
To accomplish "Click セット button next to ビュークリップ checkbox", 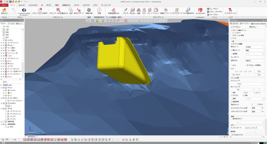I will (259, 75).
